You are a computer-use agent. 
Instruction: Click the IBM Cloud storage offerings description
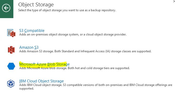coord(96,87)
